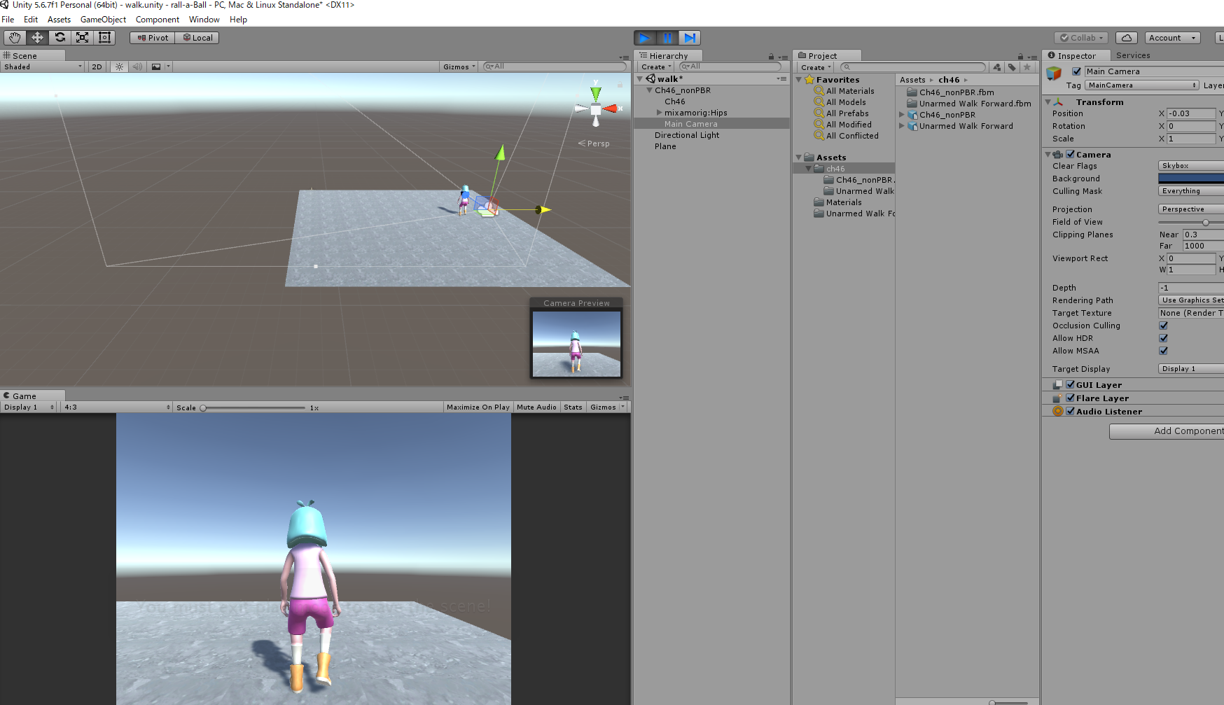Click the Field of View slider
The image size is (1224, 705).
pyautogui.click(x=1190, y=223)
